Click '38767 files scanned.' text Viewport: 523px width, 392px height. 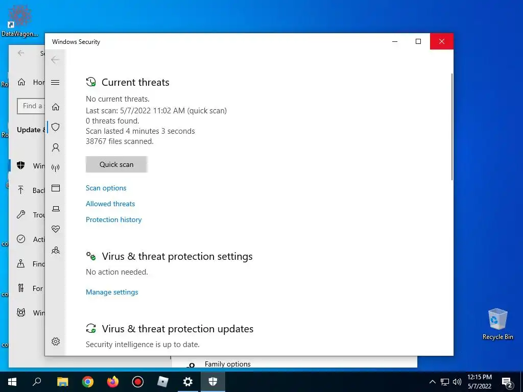pyautogui.click(x=120, y=141)
